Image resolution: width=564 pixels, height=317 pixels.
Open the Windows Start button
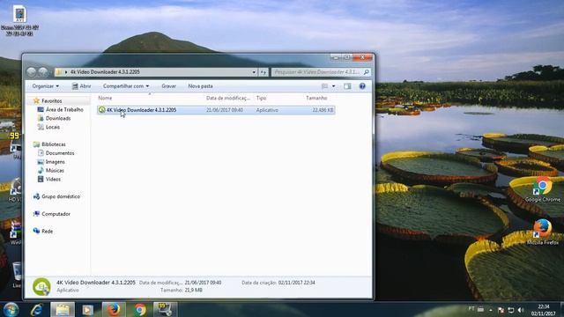(x=11, y=309)
